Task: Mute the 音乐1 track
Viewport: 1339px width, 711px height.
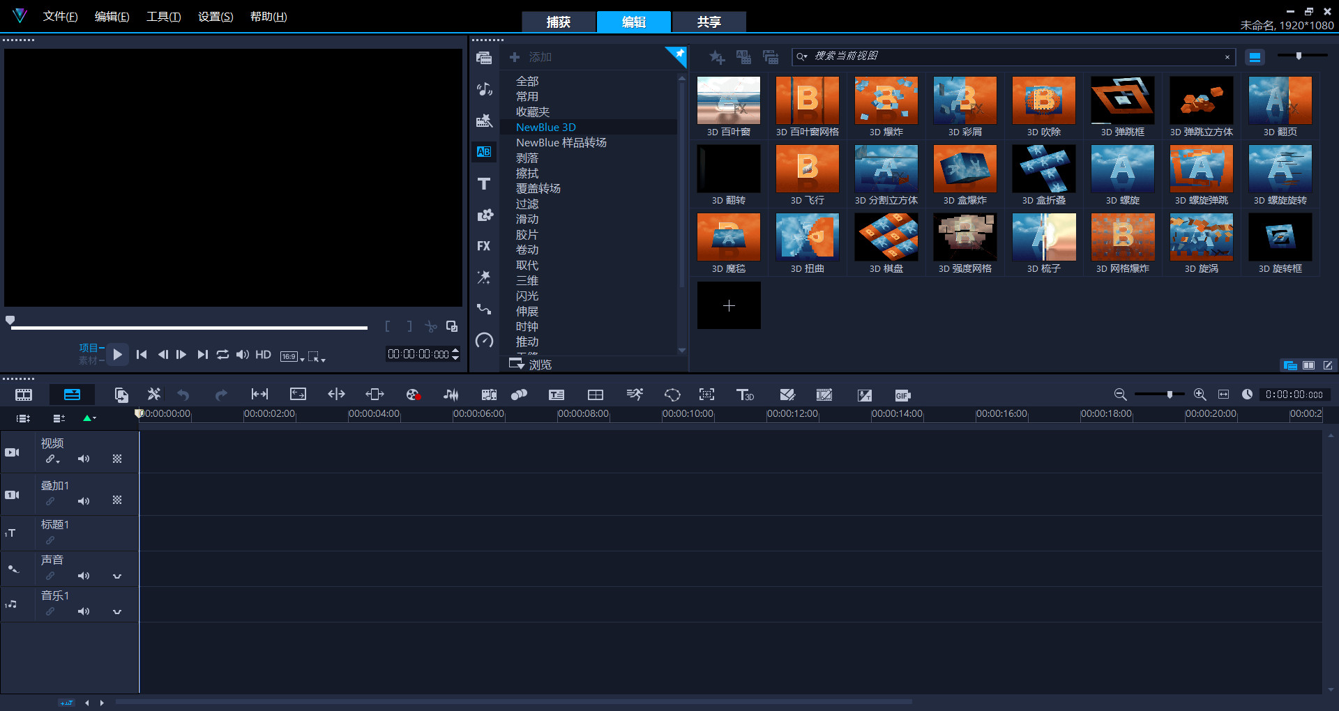Action: [84, 611]
